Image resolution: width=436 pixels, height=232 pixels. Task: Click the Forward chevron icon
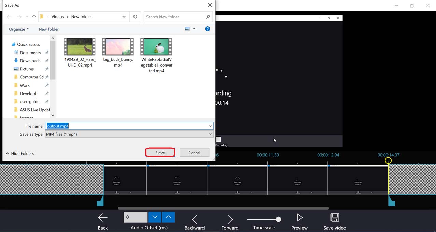point(230,219)
